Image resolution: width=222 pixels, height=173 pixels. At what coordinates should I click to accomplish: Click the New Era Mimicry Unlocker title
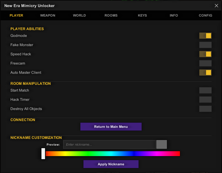(x=29, y=6)
